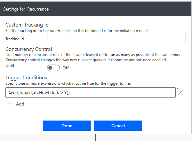This screenshot has width=192, height=141.
Task: Click the bold Limit label
Action: 10,66
